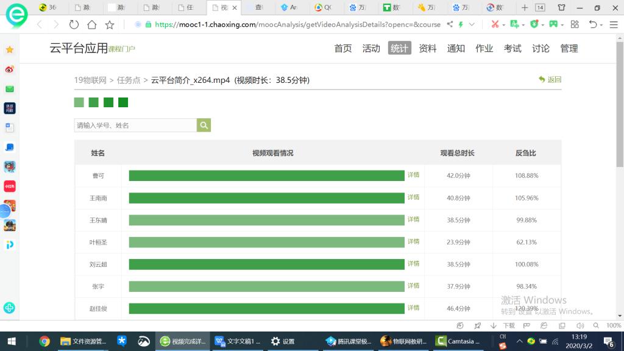Click the scissors screenshot tool icon
Image resolution: width=624 pixels, height=351 pixels.
click(x=495, y=24)
